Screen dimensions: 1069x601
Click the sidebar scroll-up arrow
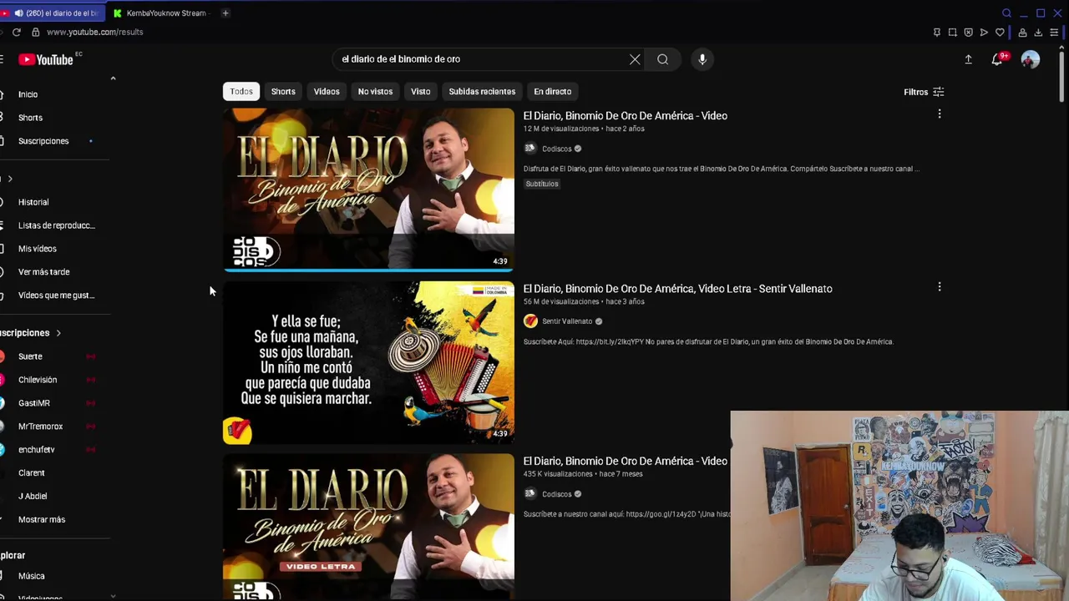[x=113, y=78]
